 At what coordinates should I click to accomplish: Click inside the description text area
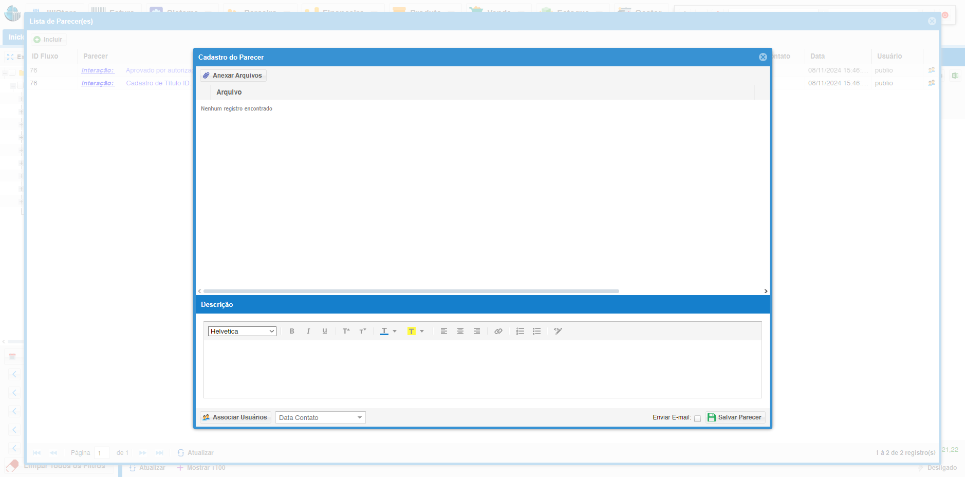pyautogui.click(x=482, y=369)
